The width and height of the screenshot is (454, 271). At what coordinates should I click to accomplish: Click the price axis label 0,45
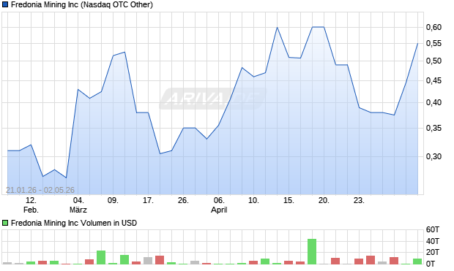tap(433, 80)
